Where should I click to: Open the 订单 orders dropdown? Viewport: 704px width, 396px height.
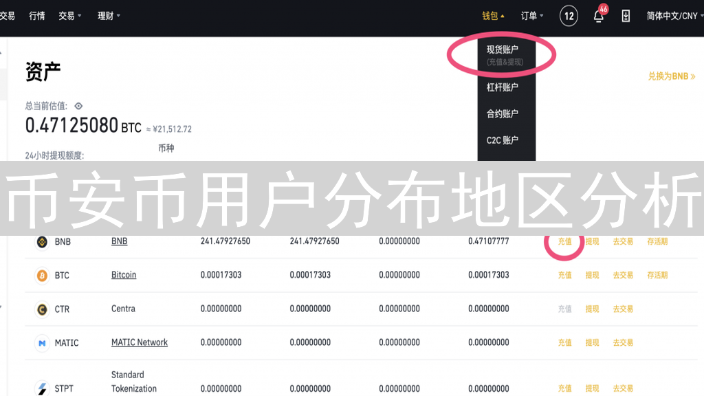point(532,16)
